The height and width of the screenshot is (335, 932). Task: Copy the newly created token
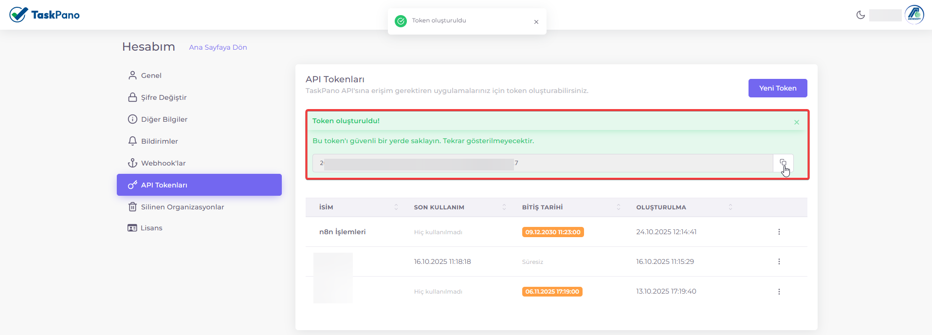click(x=783, y=163)
